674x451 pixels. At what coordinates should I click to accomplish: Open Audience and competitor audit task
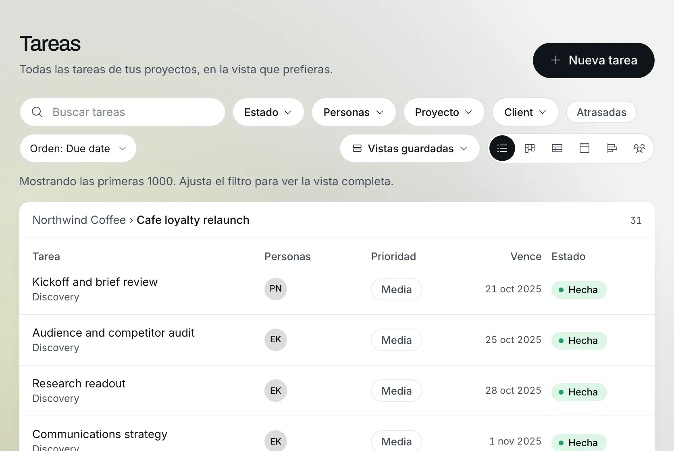[114, 333]
